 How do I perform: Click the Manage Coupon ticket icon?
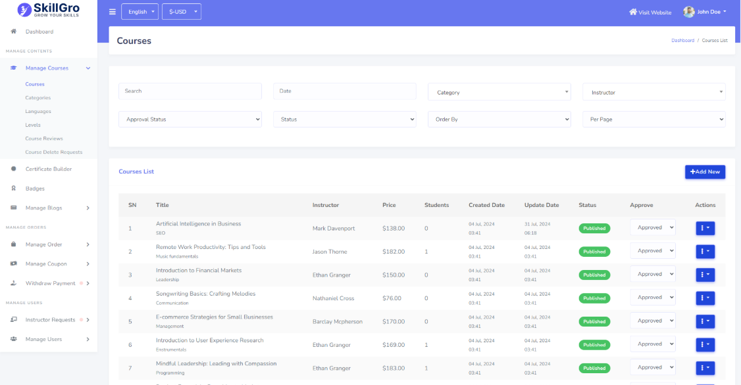coord(13,264)
